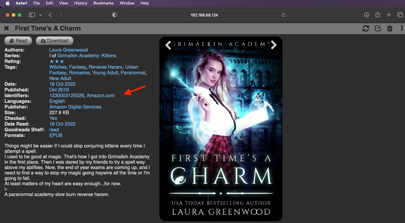Focus the address bar showing 192.168.68.124
Screen dimensions: 405x223
204,15
